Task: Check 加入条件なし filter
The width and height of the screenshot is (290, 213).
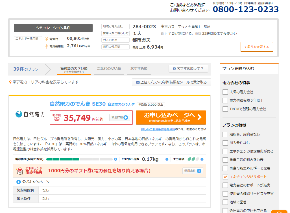Action: coord(225,143)
